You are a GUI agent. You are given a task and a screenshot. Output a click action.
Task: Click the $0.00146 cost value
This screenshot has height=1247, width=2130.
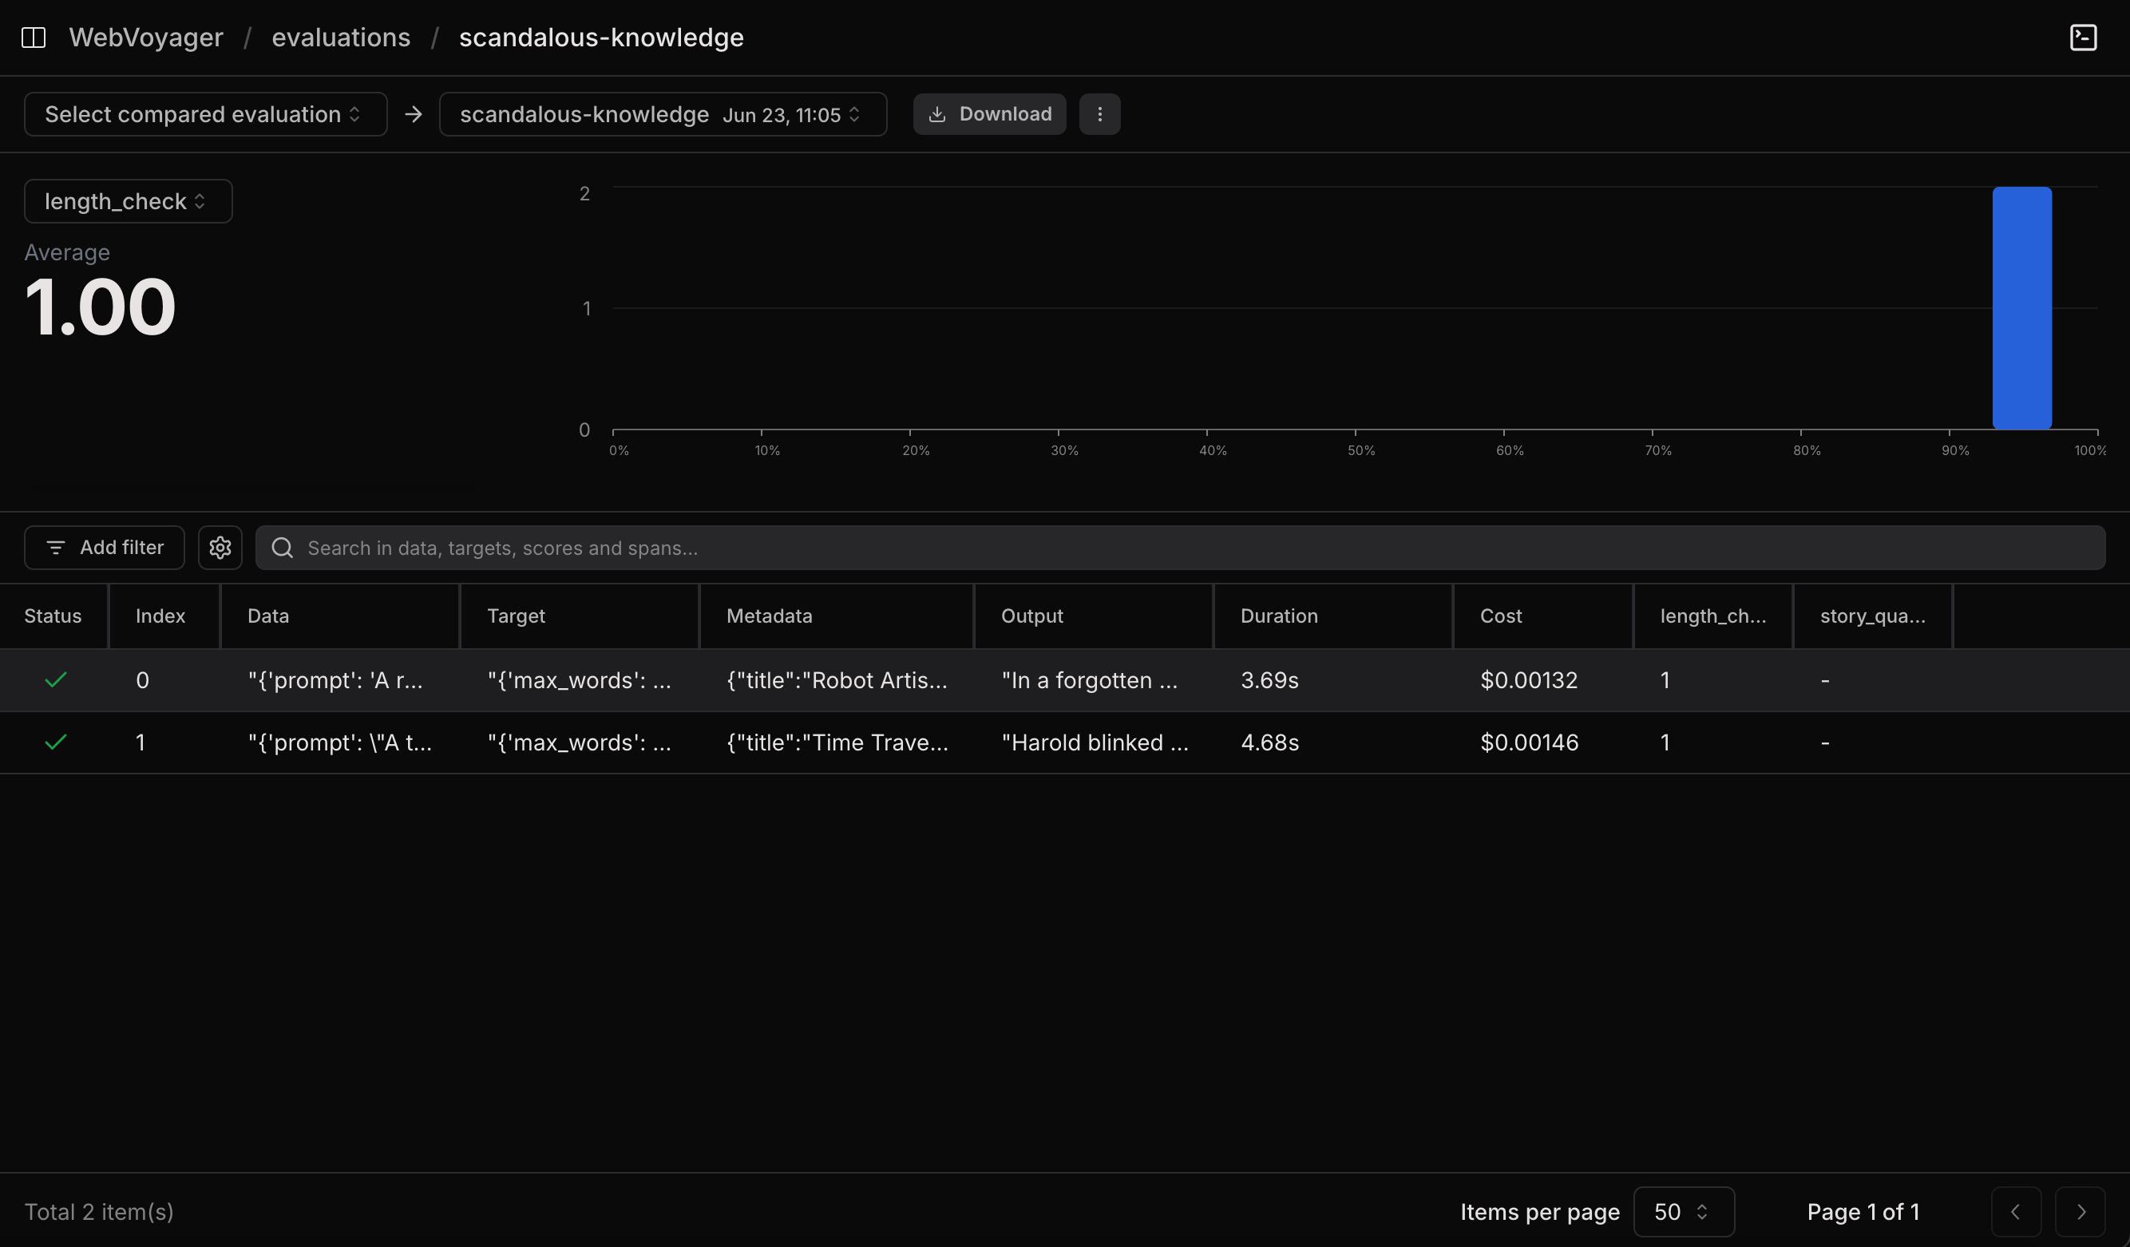1529,742
